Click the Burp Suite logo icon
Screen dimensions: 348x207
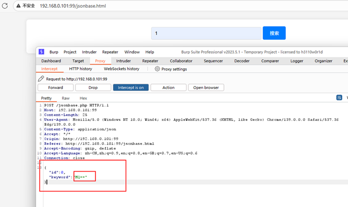41,52
